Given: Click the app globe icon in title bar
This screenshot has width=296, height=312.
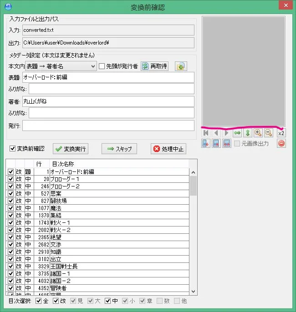Looking at the screenshot, I should pos(8,6).
